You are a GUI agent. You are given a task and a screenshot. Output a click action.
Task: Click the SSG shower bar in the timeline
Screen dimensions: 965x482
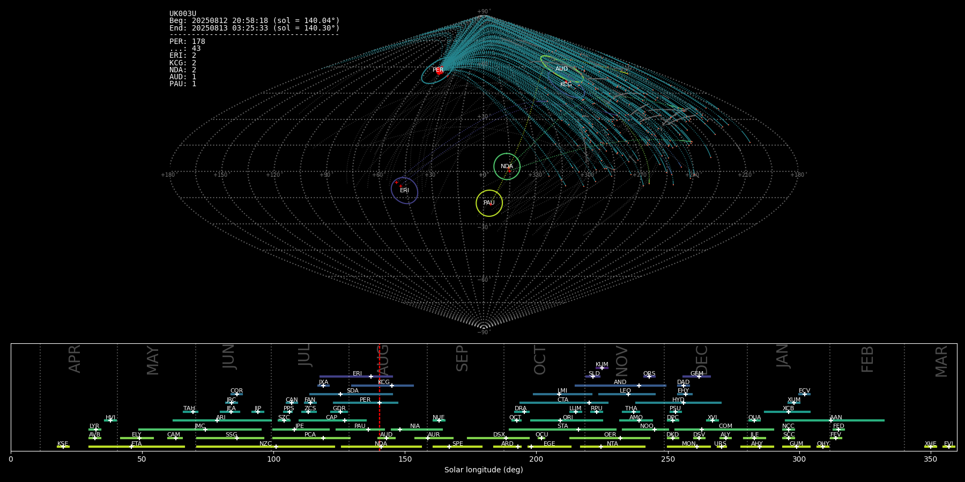[x=230, y=438]
